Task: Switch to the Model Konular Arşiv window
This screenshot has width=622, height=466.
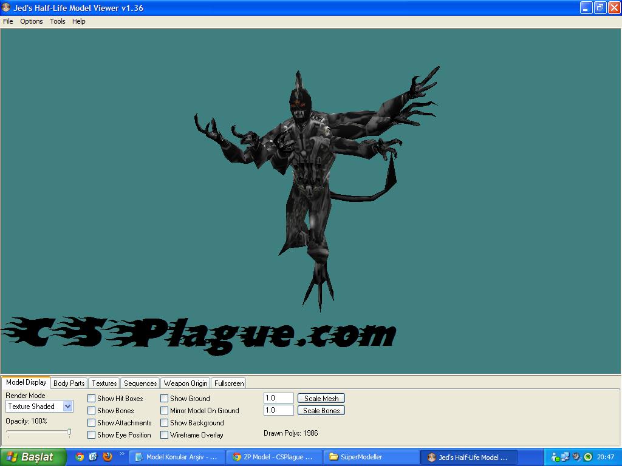Action: click(178, 458)
